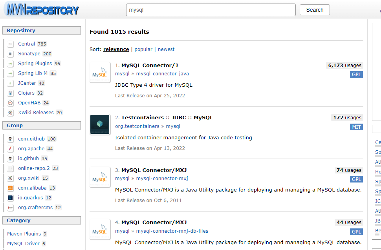
Task: Filter by Central repository link
Action: point(26,44)
